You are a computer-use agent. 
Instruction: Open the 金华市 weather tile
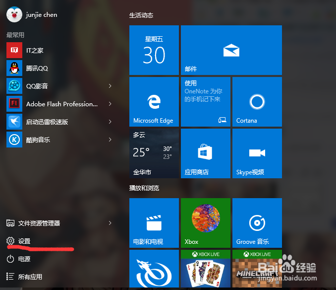[x=154, y=153]
